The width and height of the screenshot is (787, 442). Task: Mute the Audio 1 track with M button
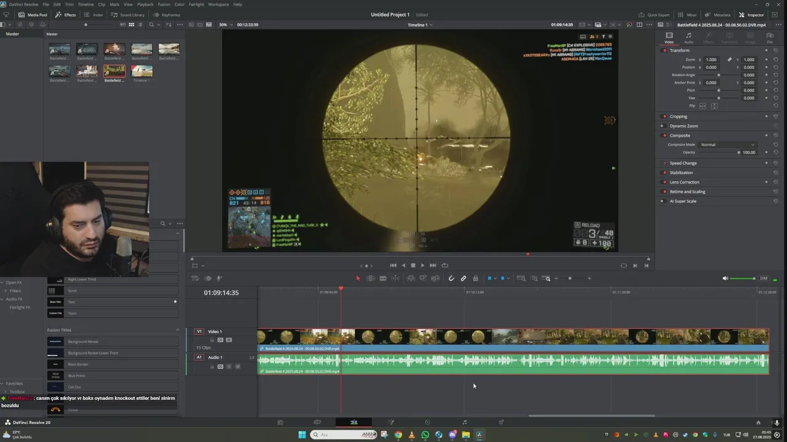(x=237, y=366)
